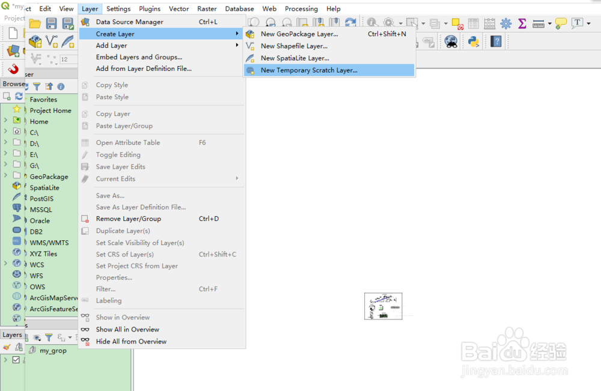
Task: Open the Vector menu
Action: coord(178,9)
